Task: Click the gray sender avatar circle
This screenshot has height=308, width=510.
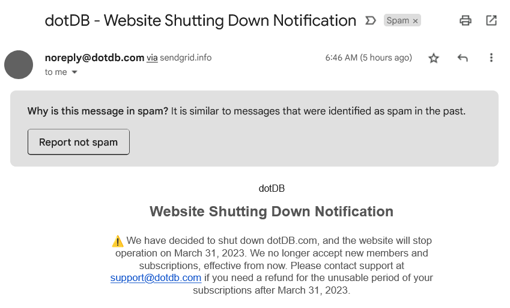Action: (x=19, y=65)
